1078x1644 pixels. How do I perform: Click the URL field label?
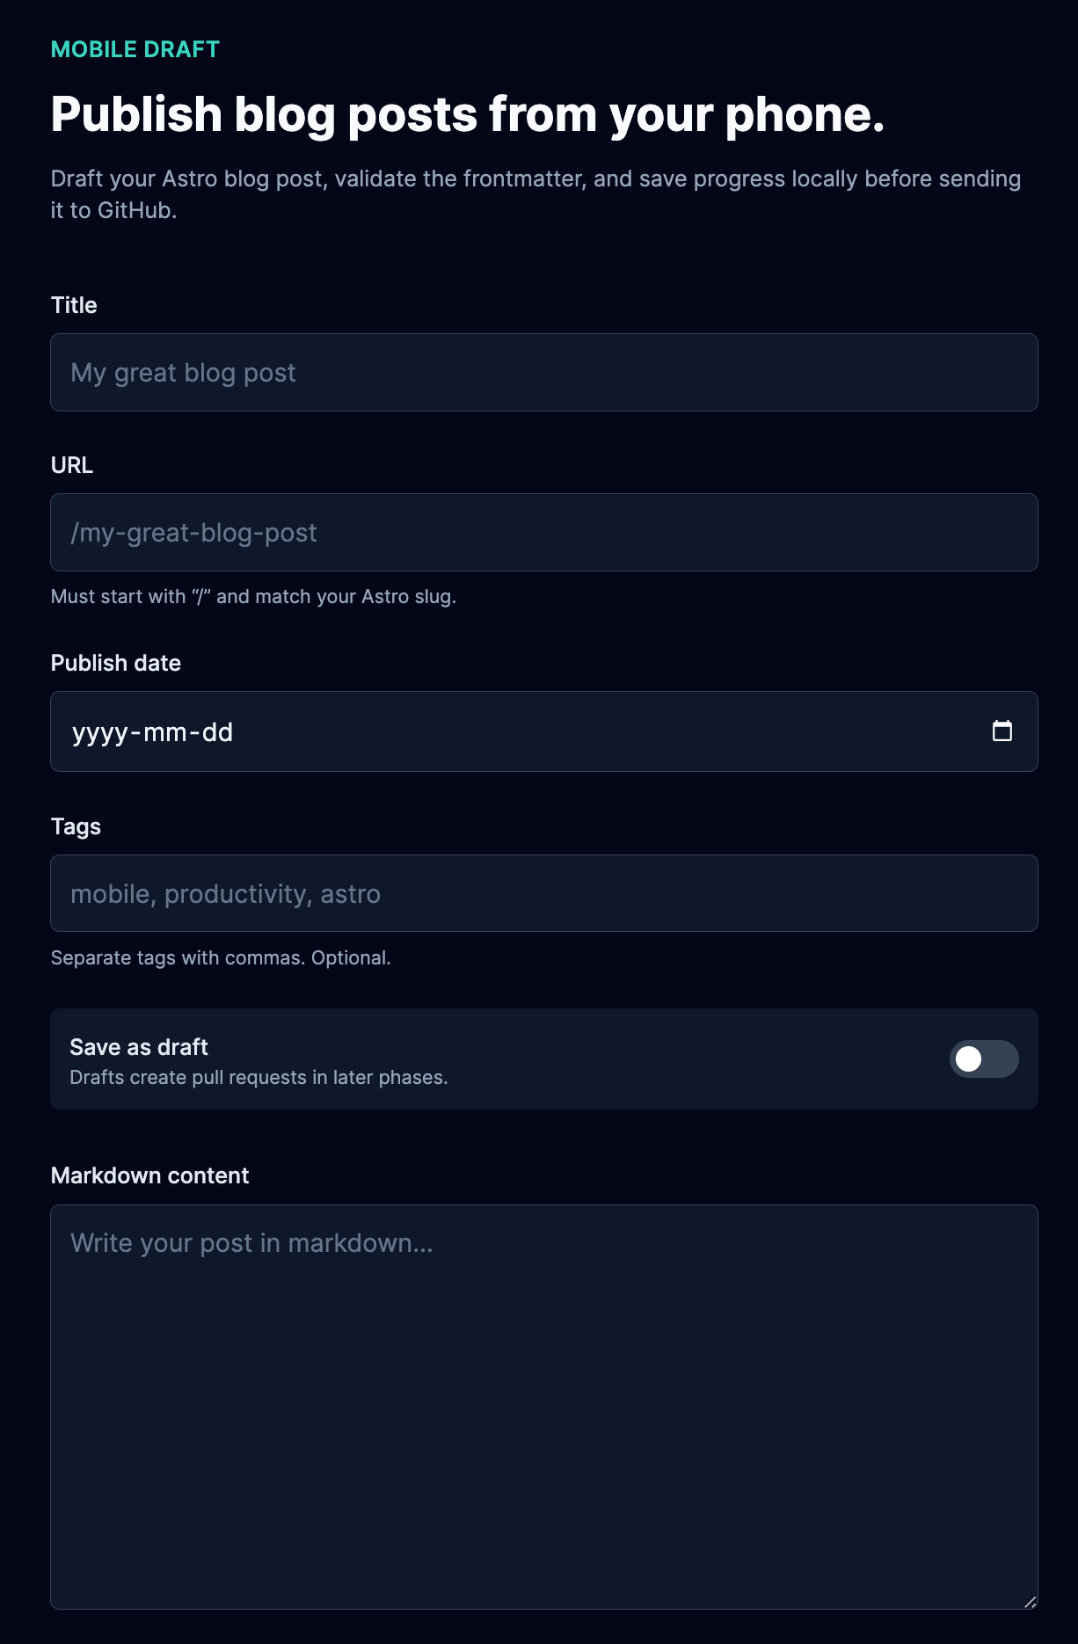pyautogui.click(x=71, y=466)
